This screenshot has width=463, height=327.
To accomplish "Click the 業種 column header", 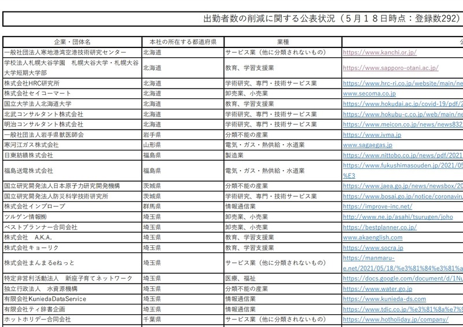I will point(282,42).
